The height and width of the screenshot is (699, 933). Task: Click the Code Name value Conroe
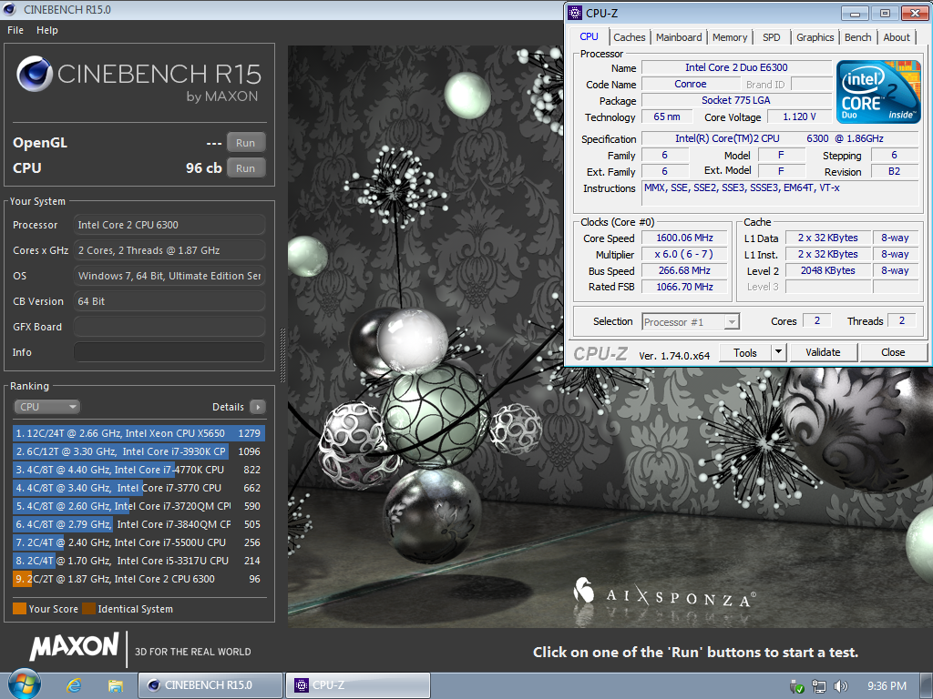point(691,84)
